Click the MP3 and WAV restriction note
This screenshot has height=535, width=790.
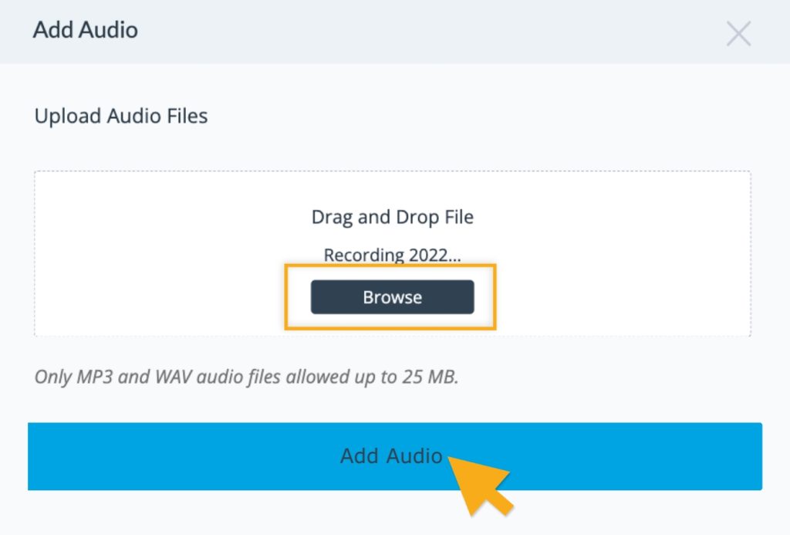pyautogui.click(x=231, y=377)
